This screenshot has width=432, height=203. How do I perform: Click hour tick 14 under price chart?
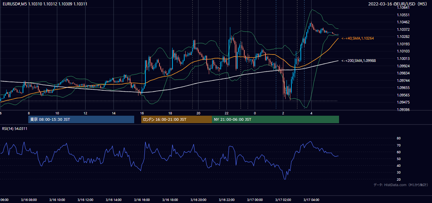tap(114, 113)
